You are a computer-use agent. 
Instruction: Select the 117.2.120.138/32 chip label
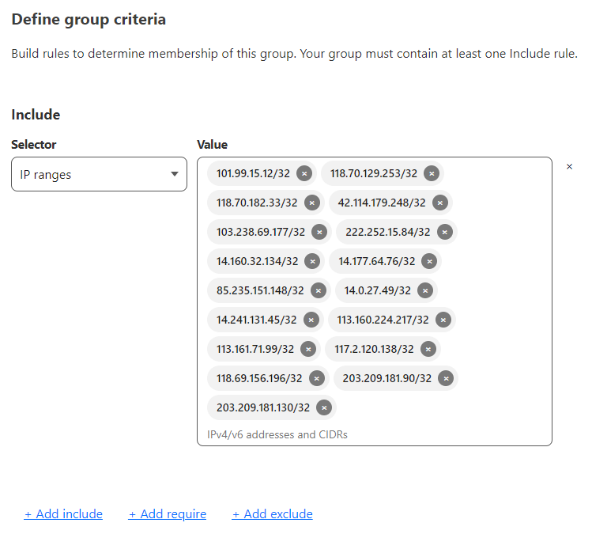[x=374, y=349]
